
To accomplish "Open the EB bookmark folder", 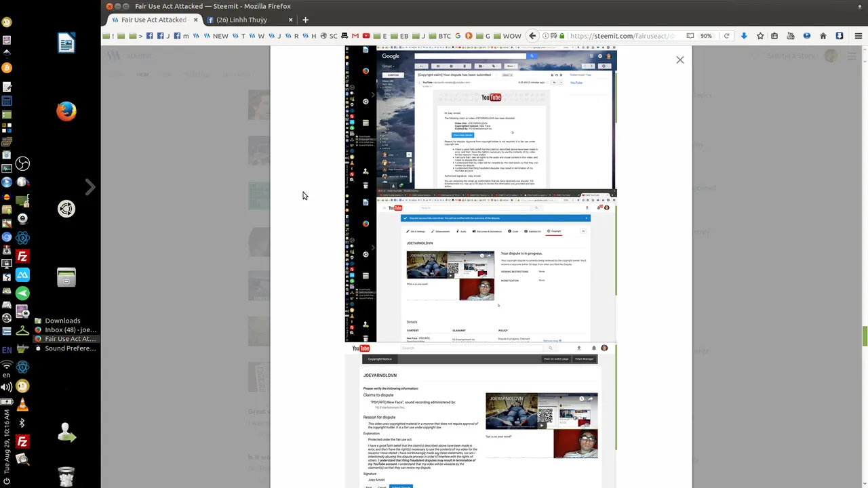I will point(399,36).
